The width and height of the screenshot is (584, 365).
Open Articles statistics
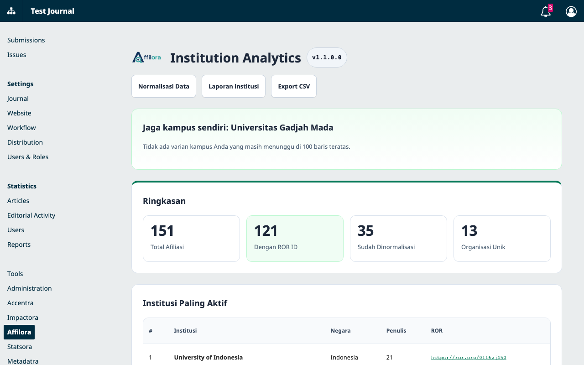[x=18, y=201]
